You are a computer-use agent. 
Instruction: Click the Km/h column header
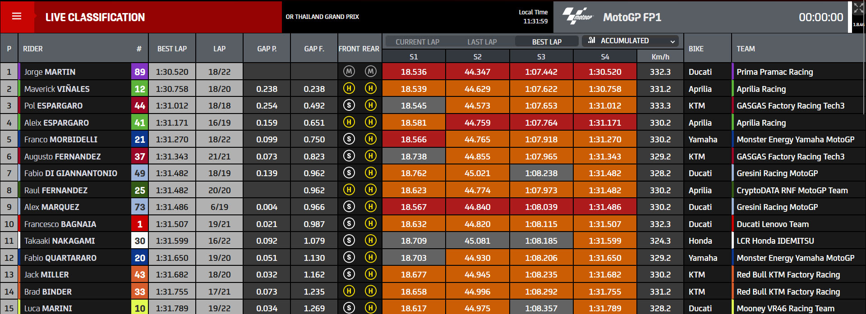click(660, 57)
